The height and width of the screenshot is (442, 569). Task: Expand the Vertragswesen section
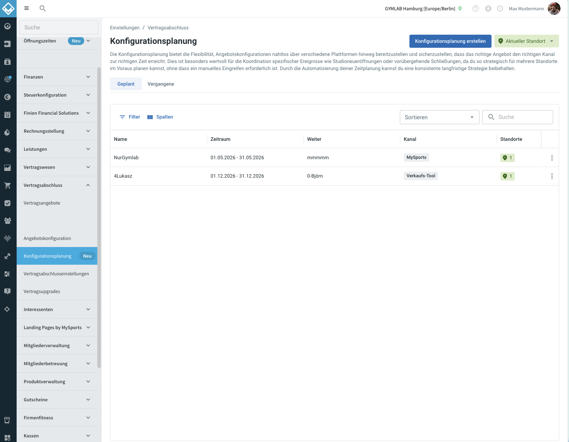coord(57,167)
